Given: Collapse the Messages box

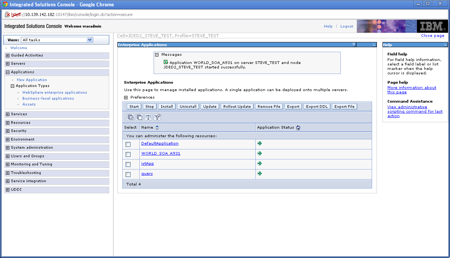Looking at the screenshot, I should (x=157, y=55).
